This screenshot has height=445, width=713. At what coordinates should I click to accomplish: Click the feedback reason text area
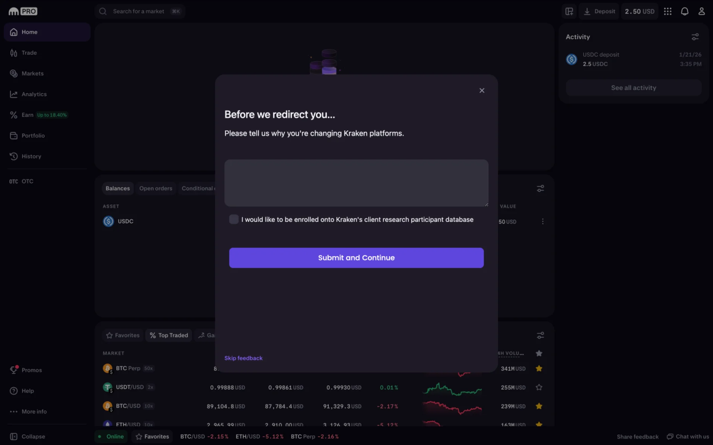(356, 183)
